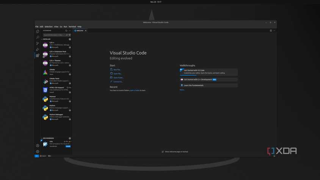Viewport: 320px width, 180px height.
Task: Open manage gear for C/C++ Themes
Action: point(70,65)
